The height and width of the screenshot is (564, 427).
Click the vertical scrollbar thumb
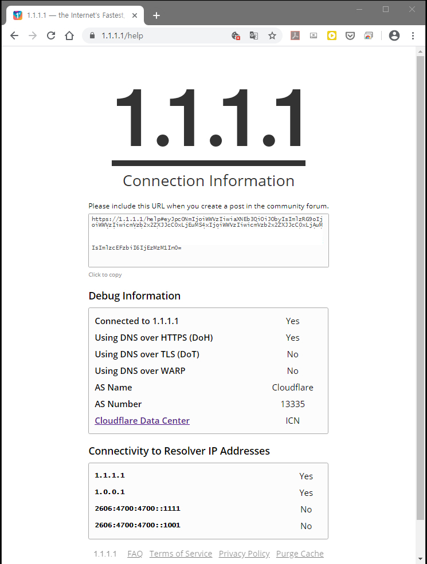[x=420, y=288]
